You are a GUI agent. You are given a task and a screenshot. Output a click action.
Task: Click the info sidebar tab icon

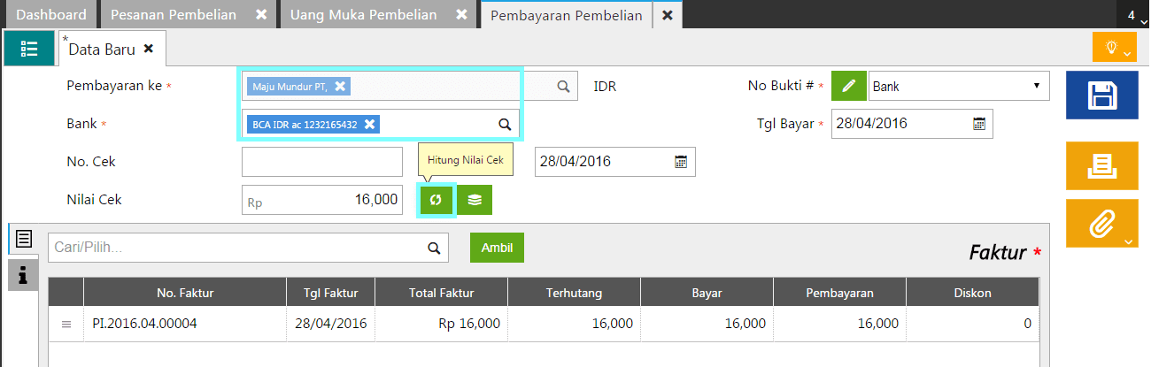point(23,276)
